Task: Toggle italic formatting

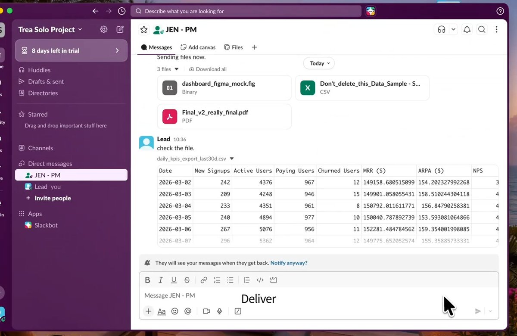Action: coord(161,280)
